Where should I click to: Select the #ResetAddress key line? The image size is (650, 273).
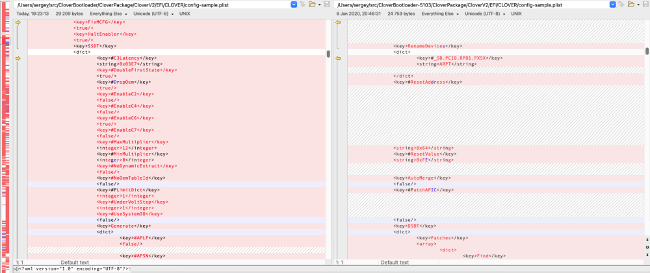428,82
